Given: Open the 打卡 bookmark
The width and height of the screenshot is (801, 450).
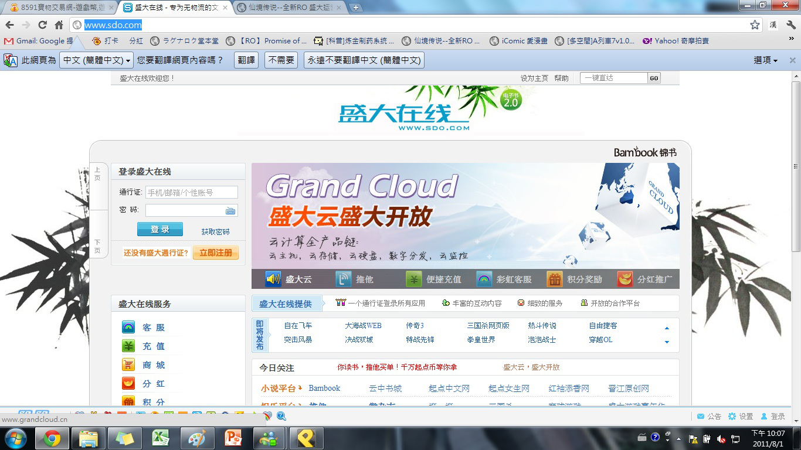Looking at the screenshot, I should [x=106, y=41].
